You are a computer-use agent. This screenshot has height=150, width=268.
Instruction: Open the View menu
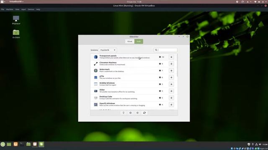(17, 9)
